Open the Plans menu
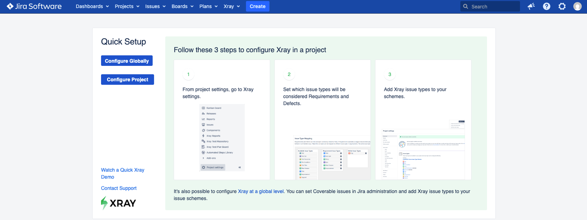This screenshot has width=587, height=220. coord(209,6)
